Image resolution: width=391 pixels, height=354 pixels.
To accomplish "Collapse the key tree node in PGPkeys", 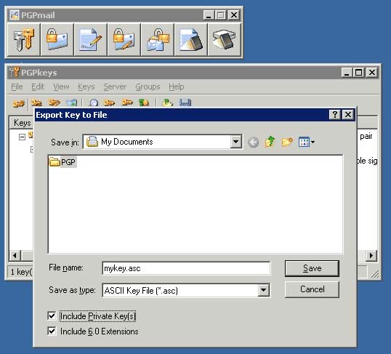I will pyautogui.click(x=22, y=137).
